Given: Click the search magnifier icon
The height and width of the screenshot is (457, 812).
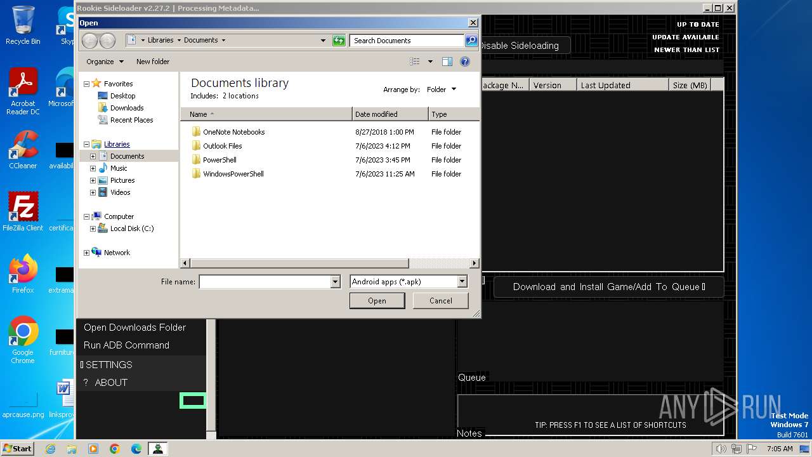Looking at the screenshot, I should 471,40.
